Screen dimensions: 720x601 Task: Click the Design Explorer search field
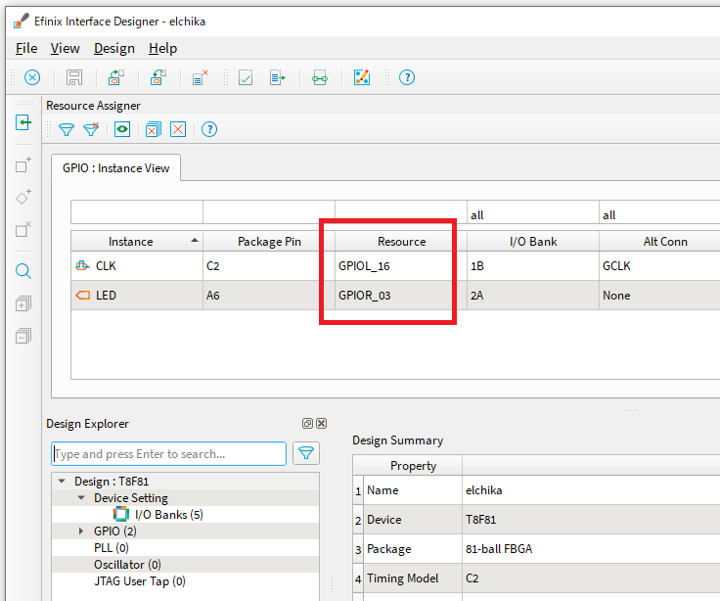(169, 453)
